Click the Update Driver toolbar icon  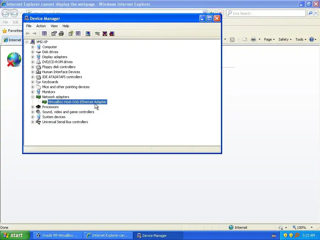(97, 33)
